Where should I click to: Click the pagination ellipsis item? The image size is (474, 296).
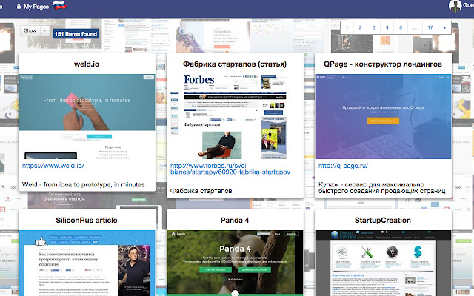(415, 27)
